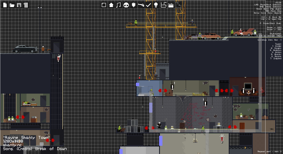Open the level properties list icon

(26, 5)
